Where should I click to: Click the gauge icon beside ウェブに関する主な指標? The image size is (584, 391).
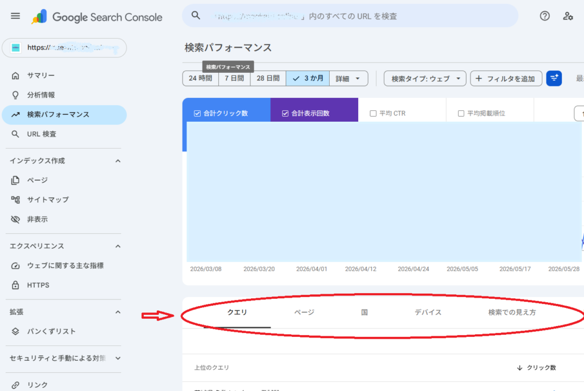(x=15, y=266)
